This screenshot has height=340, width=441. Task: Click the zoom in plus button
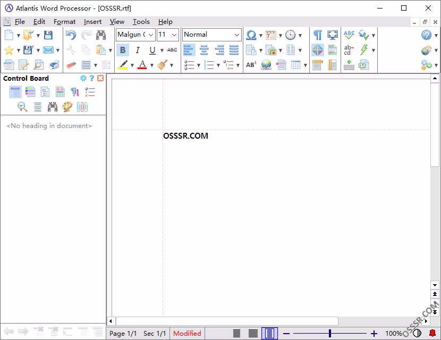point(374,334)
